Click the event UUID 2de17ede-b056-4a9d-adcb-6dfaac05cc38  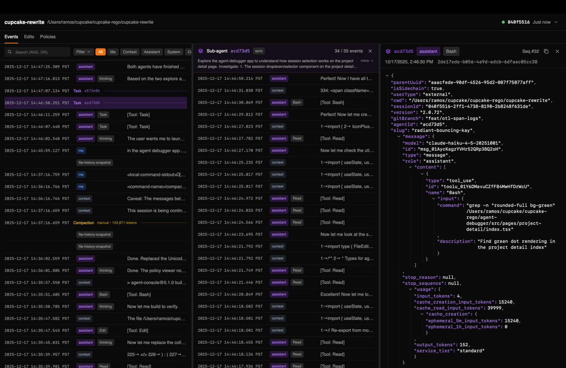(x=487, y=62)
